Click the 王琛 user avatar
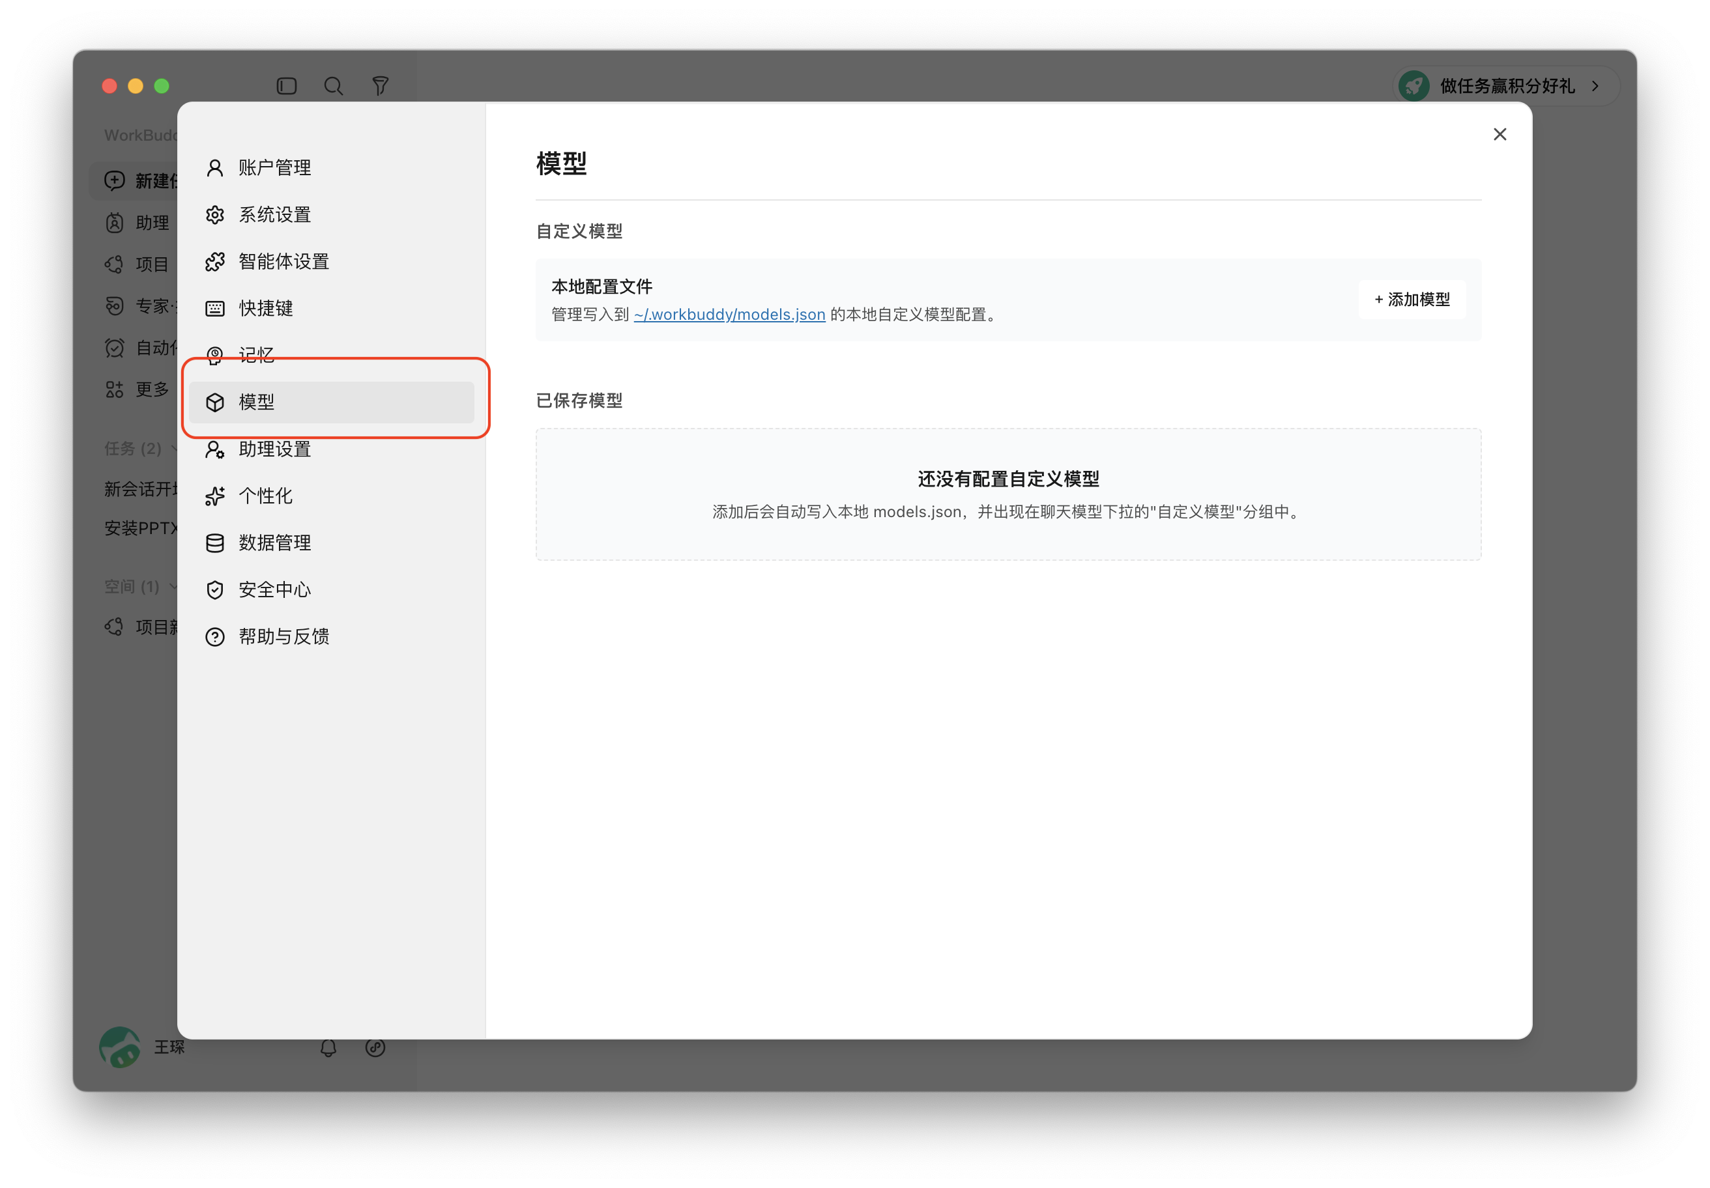Screen dimensions: 1710x1188 coord(119,1047)
